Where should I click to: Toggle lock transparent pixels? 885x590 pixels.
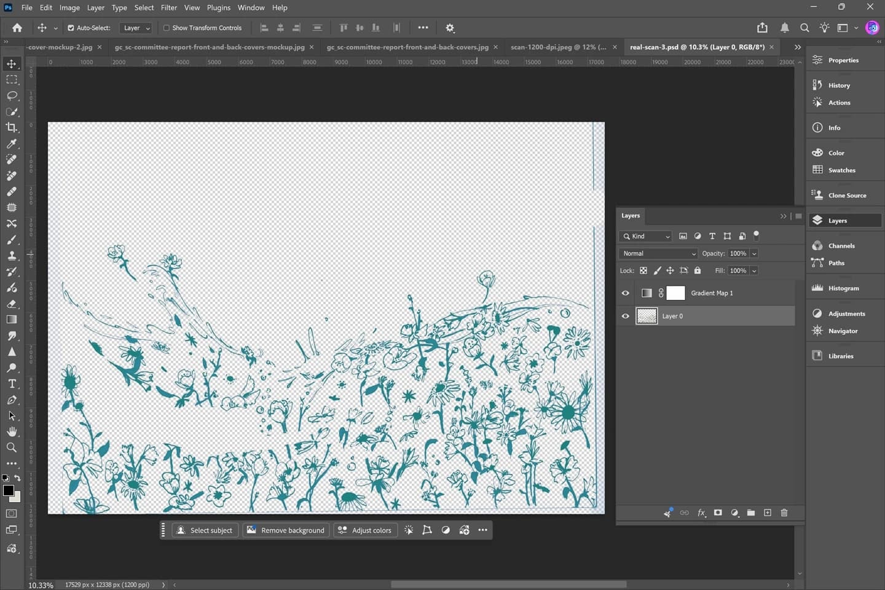coord(643,270)
